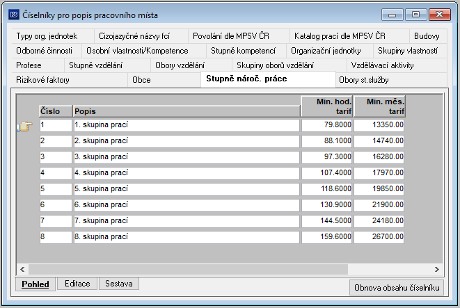Screen dimensions: 460x308
Task: Select '6. skupina prací' cell
Action: pos(187,205)
